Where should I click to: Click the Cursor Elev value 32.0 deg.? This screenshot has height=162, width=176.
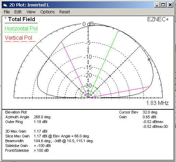click(x=150, y=112)
